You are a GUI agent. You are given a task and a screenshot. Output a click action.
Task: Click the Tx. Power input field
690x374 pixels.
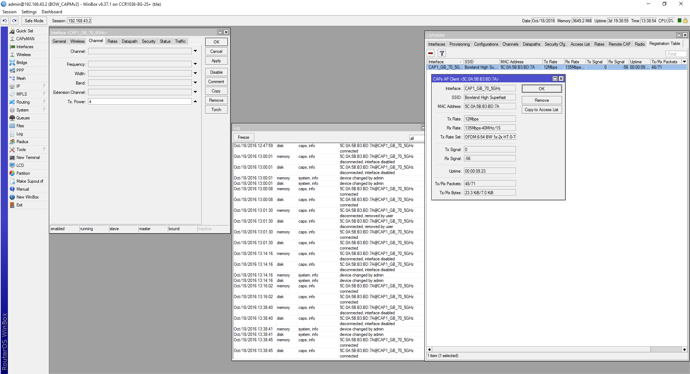point(140,102)
